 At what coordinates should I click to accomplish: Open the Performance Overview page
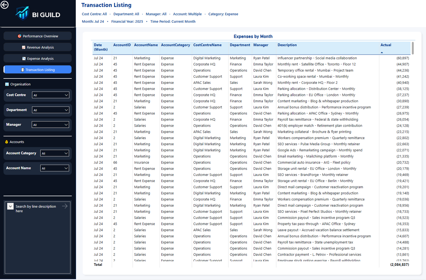pyautogui.click(x=37, y=36)
